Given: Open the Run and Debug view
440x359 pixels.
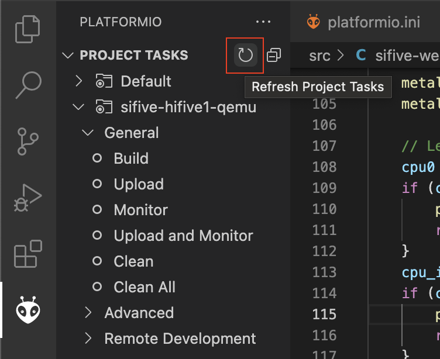Looking at the screenshot, I should (27, 198).
